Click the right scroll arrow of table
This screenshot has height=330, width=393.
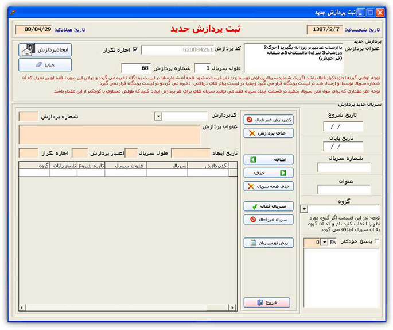click(233, 308)
